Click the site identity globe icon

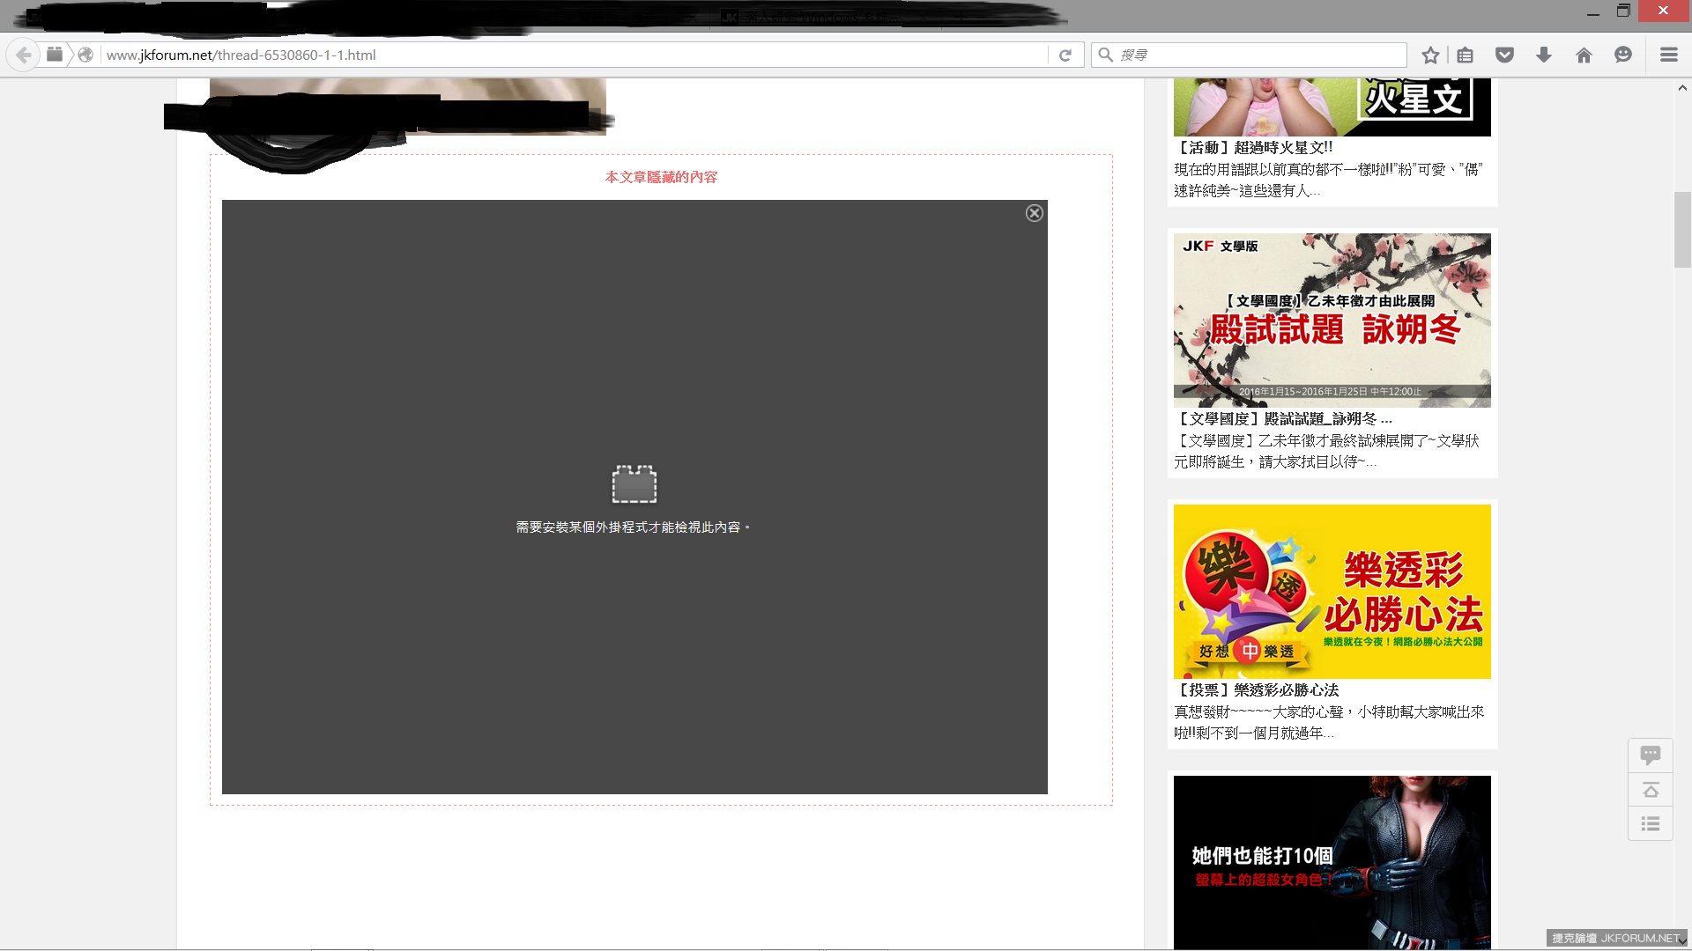click(x=85, y=55)
